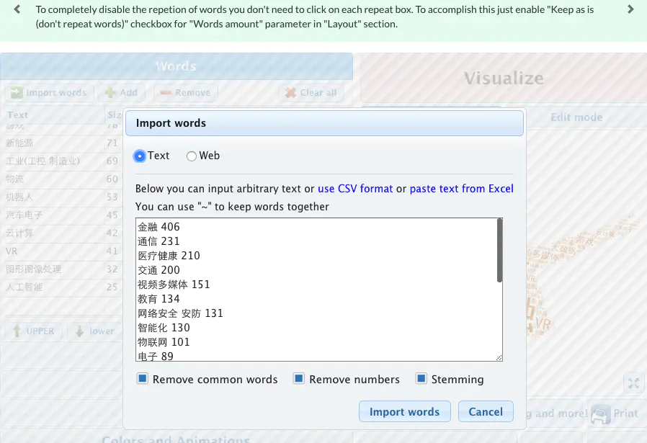Click the green plus Add button

click(x=122, y=93)
